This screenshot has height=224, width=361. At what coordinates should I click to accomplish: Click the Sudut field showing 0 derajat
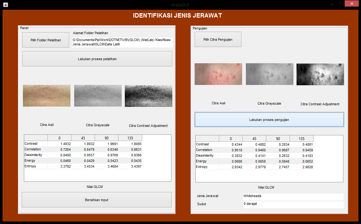point(292,204)
